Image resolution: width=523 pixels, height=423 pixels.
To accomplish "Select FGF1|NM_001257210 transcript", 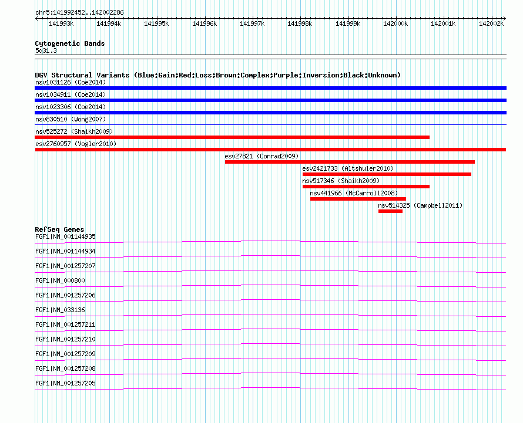I will tap(65, 339).
